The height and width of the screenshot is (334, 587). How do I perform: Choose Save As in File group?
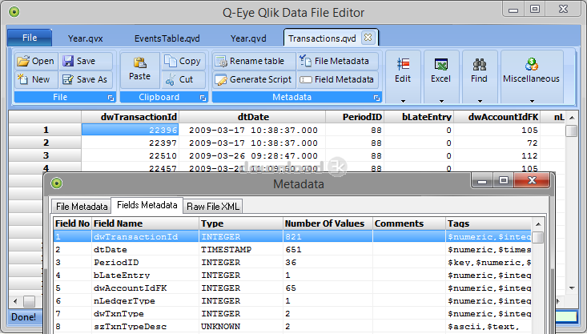86,79
